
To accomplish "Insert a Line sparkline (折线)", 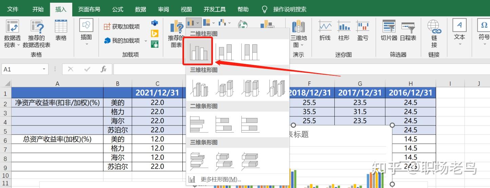I will 325,30.
